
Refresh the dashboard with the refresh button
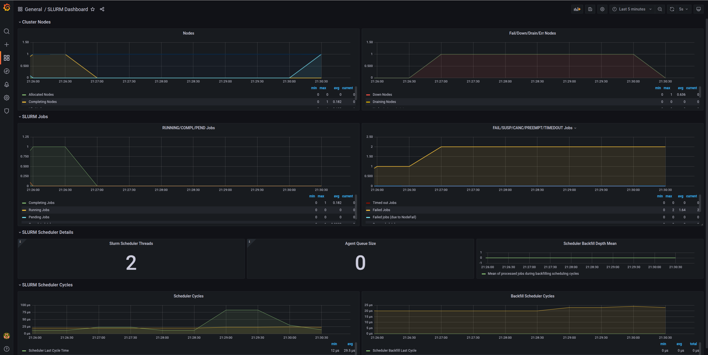pos(672,9)
